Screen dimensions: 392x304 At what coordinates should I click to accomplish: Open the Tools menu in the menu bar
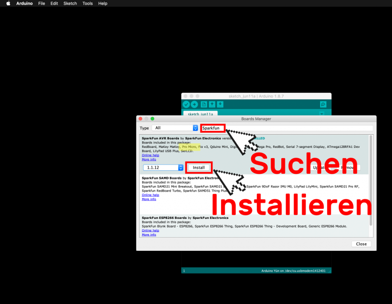(x=88, y=4)
